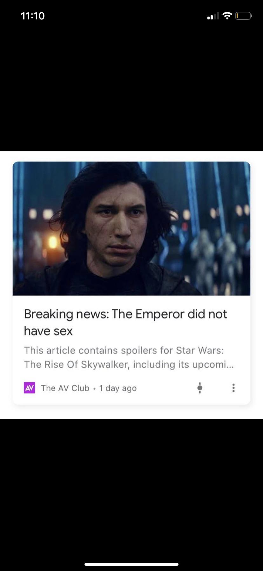Click the "1 day ago" timestamp

118,388
